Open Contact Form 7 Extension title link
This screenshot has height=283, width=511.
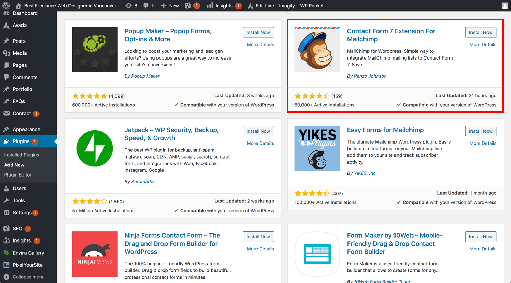391,35
